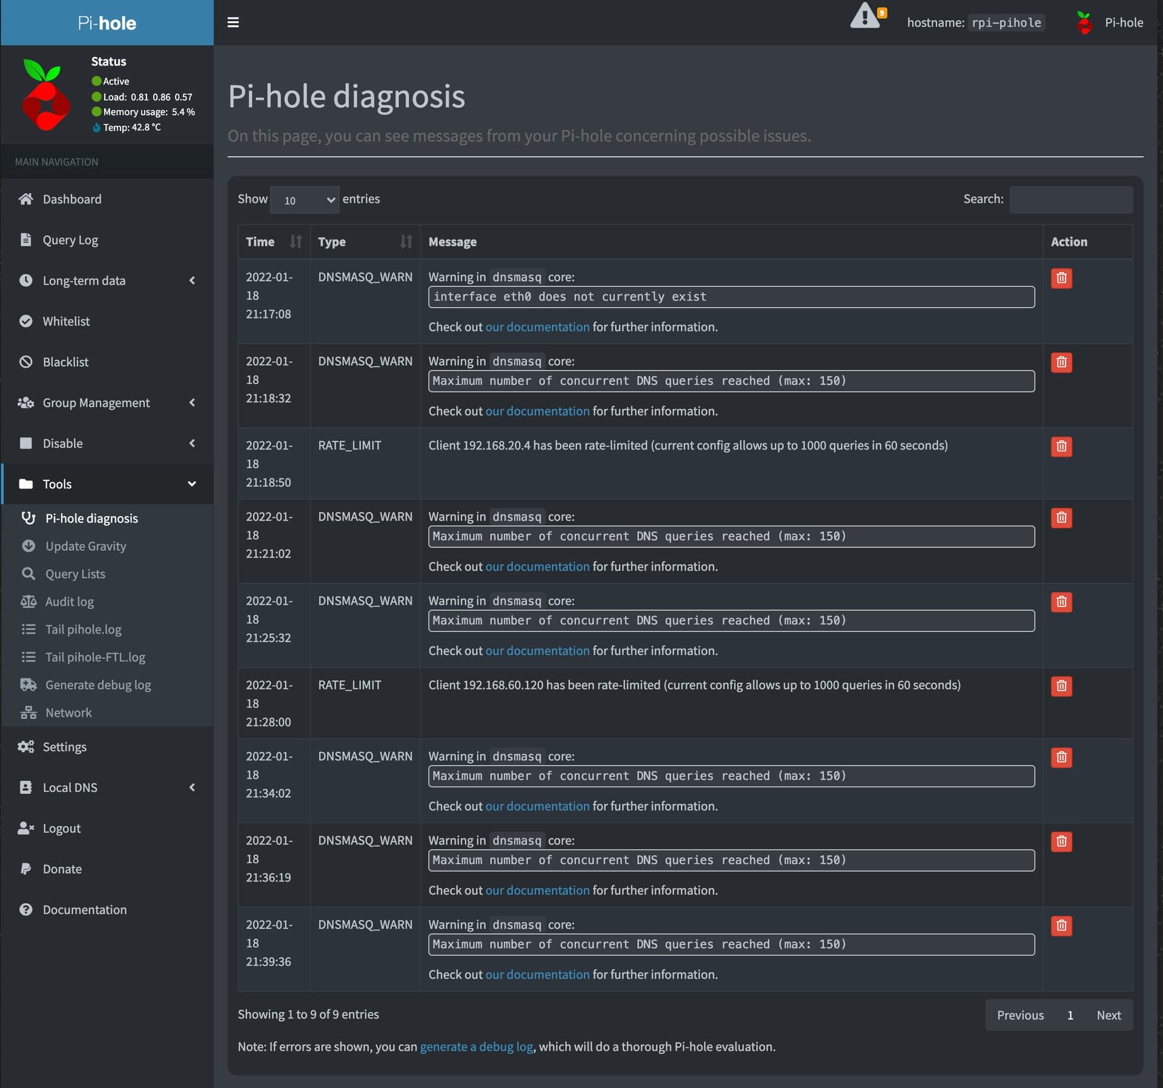Viewport: 1163px width, 1088px height.
Task: Open Tail pihole.log under Tools
Action: [107, 629]
